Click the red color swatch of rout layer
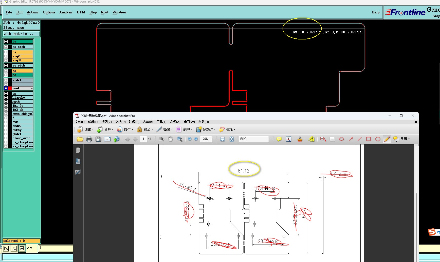 (10, 88)
